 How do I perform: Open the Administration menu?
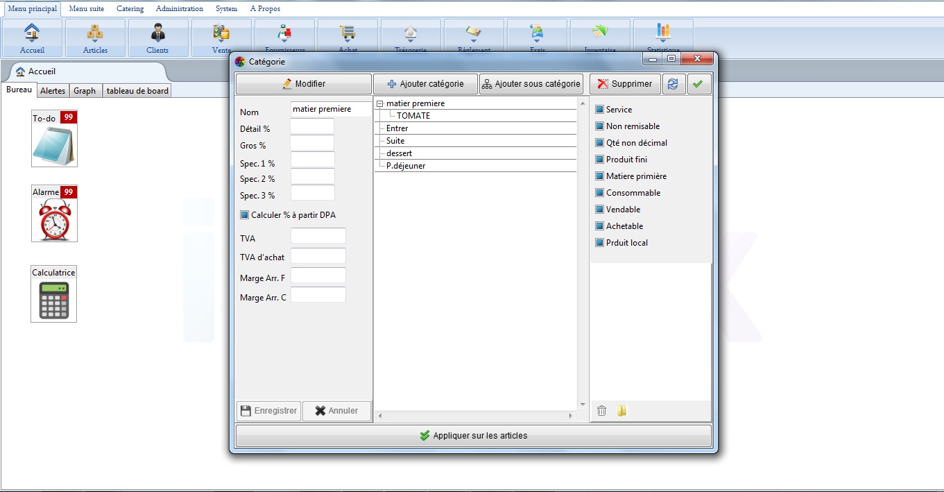click(179, 9)
